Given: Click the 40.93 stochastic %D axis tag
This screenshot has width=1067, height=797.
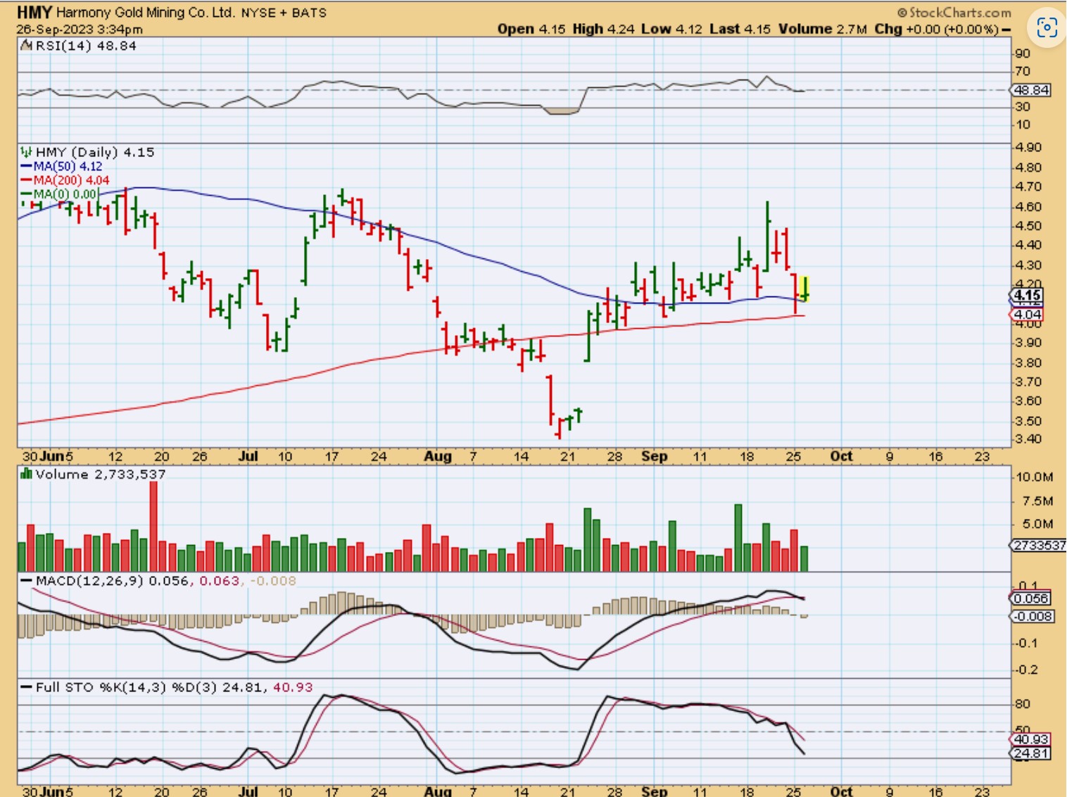Looking at the screenshot, I should [x=1031, y=739].
